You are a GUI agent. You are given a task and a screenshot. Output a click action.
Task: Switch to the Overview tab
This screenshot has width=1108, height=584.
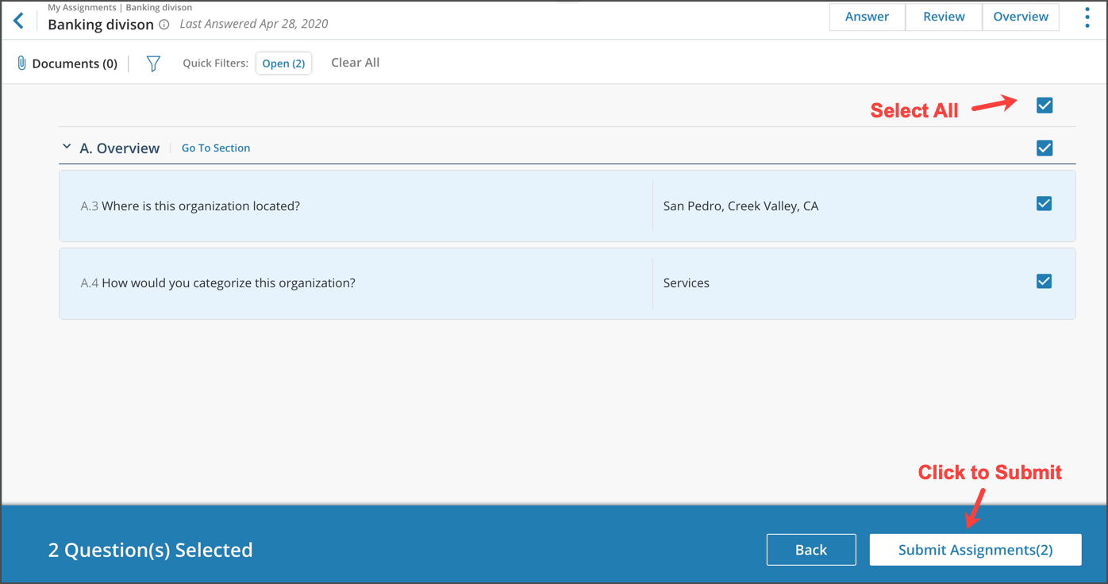coord(1021,17)
